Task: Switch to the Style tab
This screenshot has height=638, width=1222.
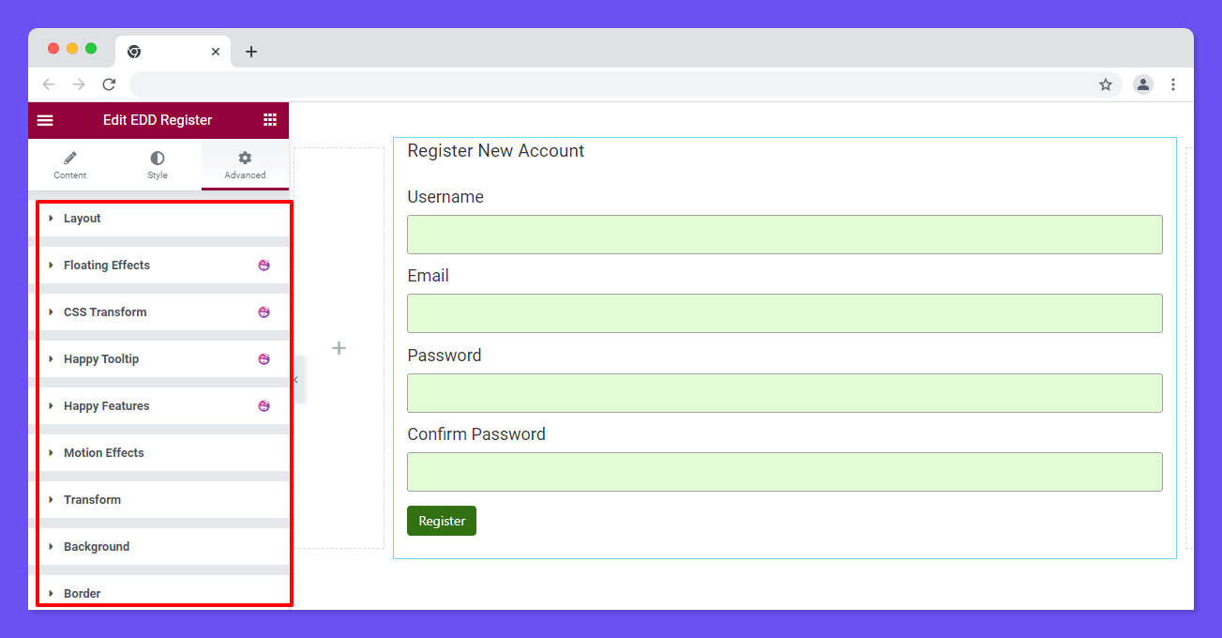Action: (x=157, y=164)
